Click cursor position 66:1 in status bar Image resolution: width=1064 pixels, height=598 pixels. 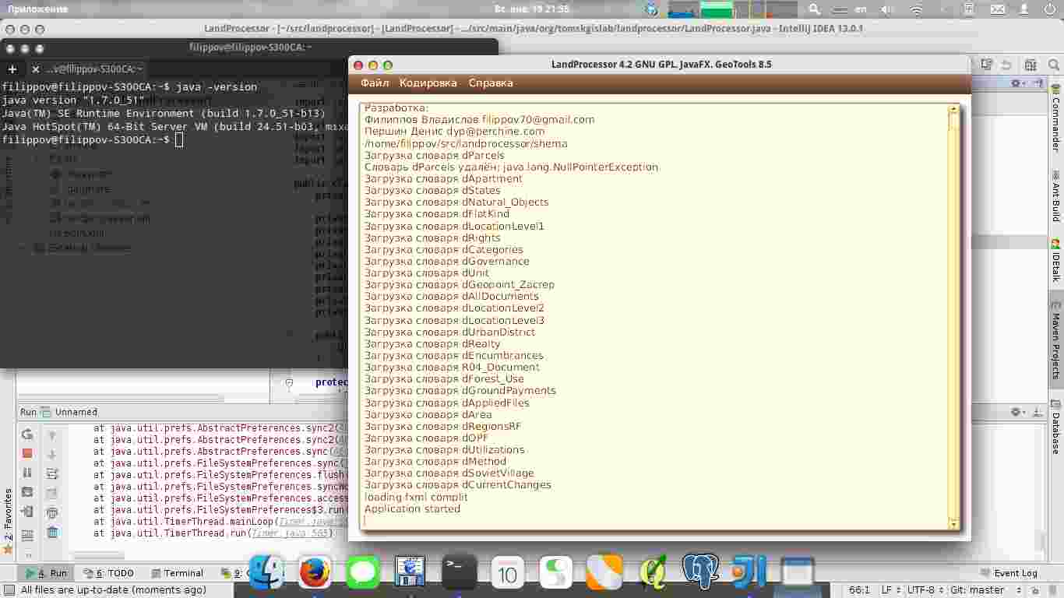pos(859,590)
